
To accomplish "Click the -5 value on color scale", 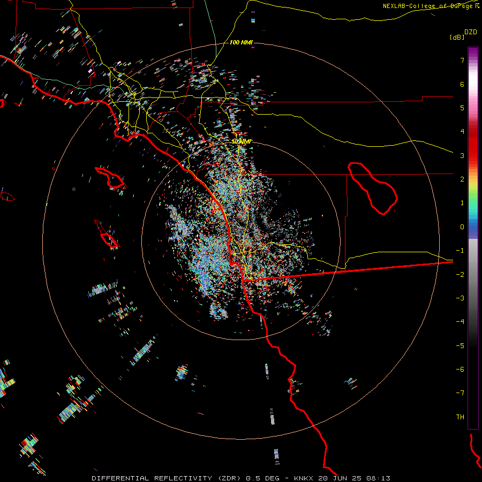I will [x=460, y=346].
